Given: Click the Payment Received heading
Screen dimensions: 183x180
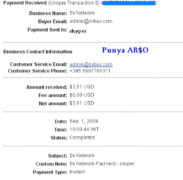Looking at the screenshot, I should click(25, 3).
